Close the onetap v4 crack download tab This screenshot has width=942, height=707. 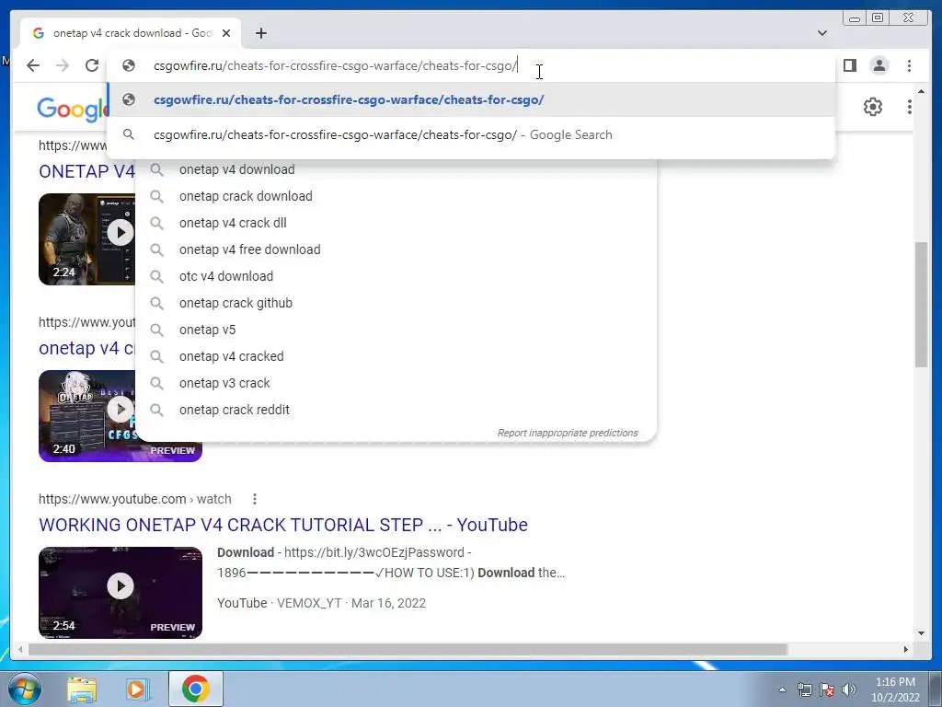coord(226,33)
